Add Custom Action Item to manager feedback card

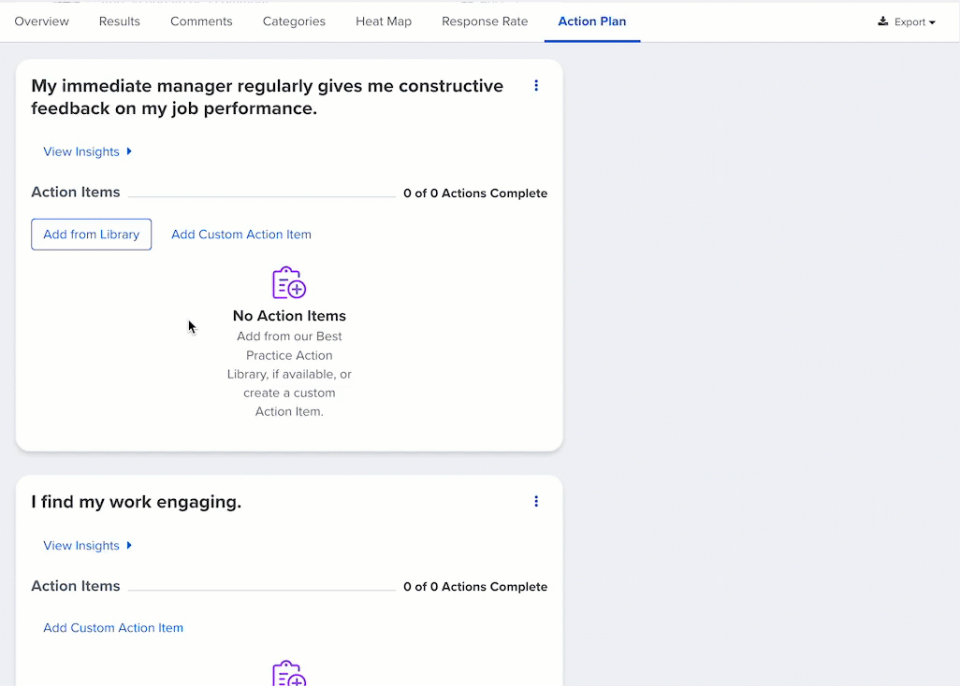click(x=241, y=235)
